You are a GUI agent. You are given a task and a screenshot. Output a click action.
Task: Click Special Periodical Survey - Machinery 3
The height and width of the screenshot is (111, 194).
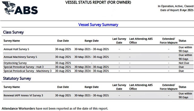[27, 71]
